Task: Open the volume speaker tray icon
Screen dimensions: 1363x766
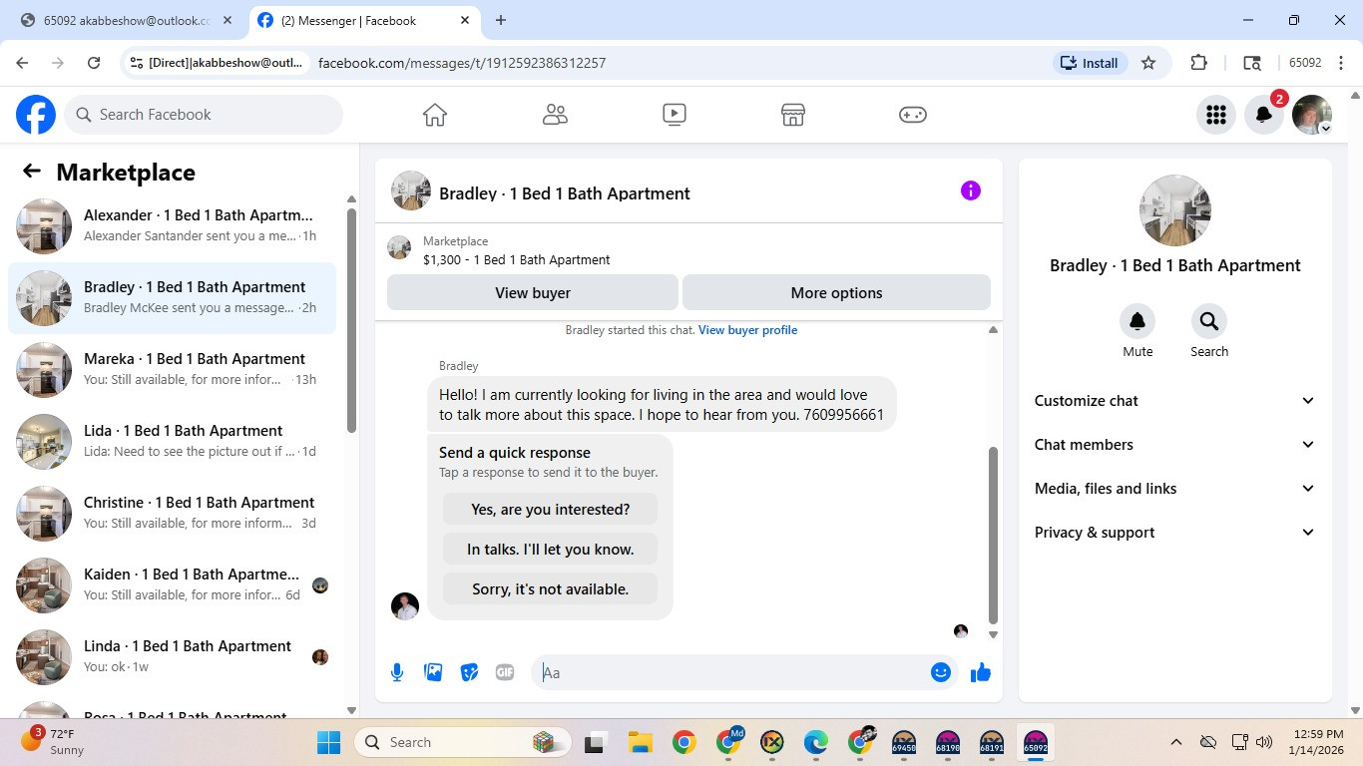Action: click(1265, 742)
